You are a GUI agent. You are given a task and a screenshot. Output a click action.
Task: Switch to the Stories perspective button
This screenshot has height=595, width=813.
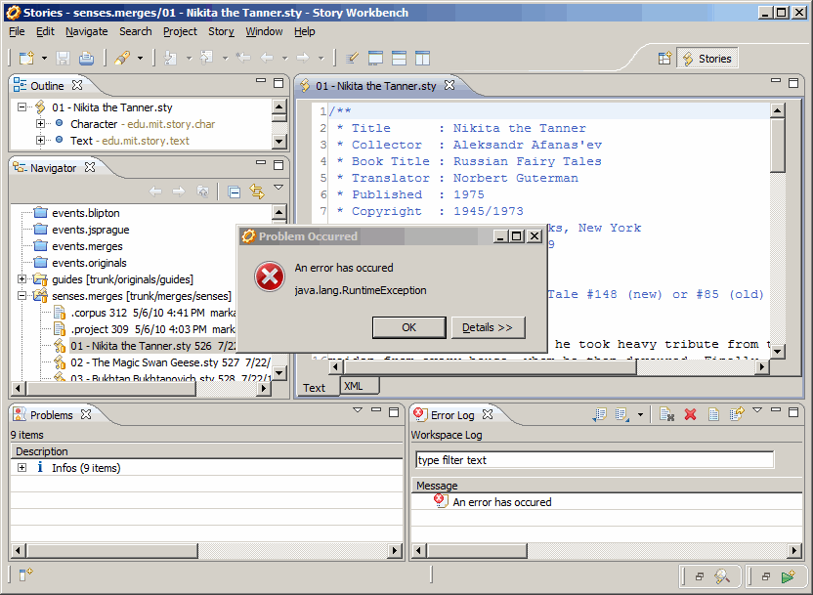pyautogui.click(x=706, y=59)
